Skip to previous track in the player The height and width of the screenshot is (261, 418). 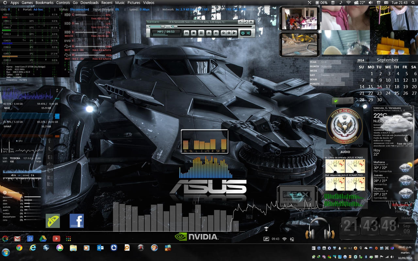point(186,33)
